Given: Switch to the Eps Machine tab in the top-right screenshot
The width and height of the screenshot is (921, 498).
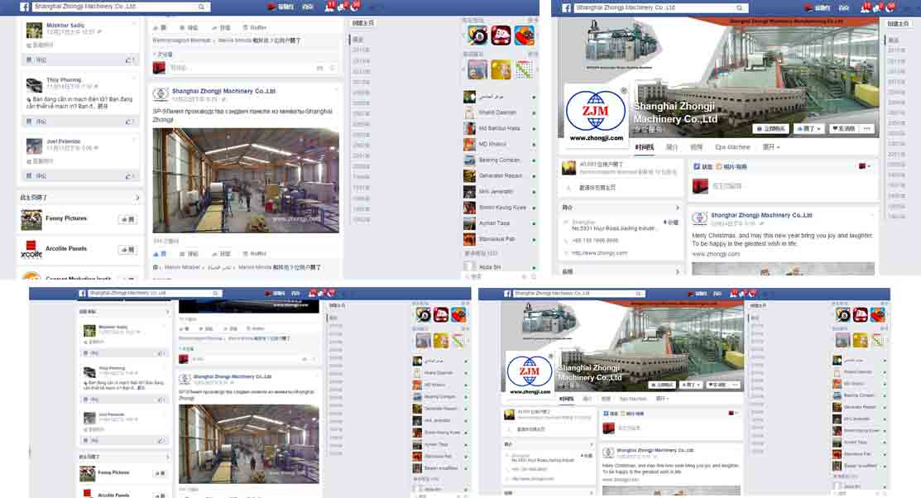Looking at the screenshot, I should point(732,147).
